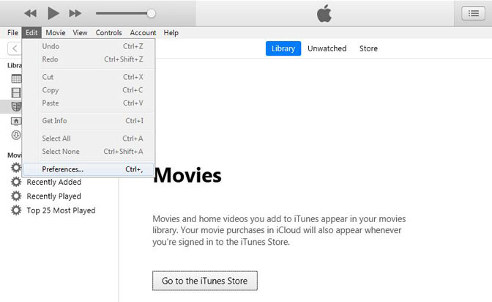Choose Paste in the Edit menu
Image resolution: width=492 pixels, height=302 pixels.
point(89,103)
